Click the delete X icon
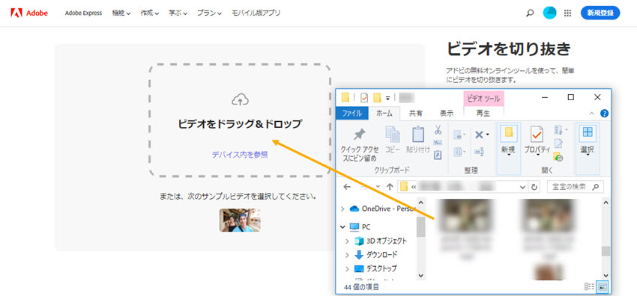This screenshot has height=296, width=637. pyautogui.click(x=480, y=135)
